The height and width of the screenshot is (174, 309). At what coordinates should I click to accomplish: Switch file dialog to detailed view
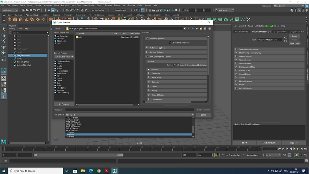(x=210, y=29)
